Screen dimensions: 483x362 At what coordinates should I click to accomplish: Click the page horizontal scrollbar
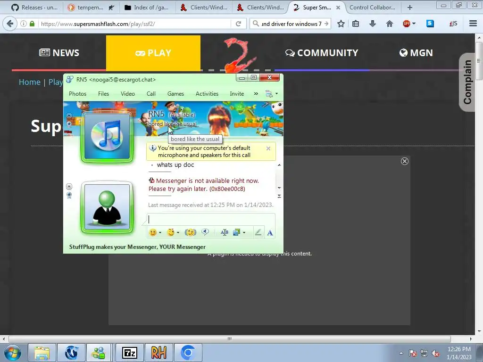230,339
